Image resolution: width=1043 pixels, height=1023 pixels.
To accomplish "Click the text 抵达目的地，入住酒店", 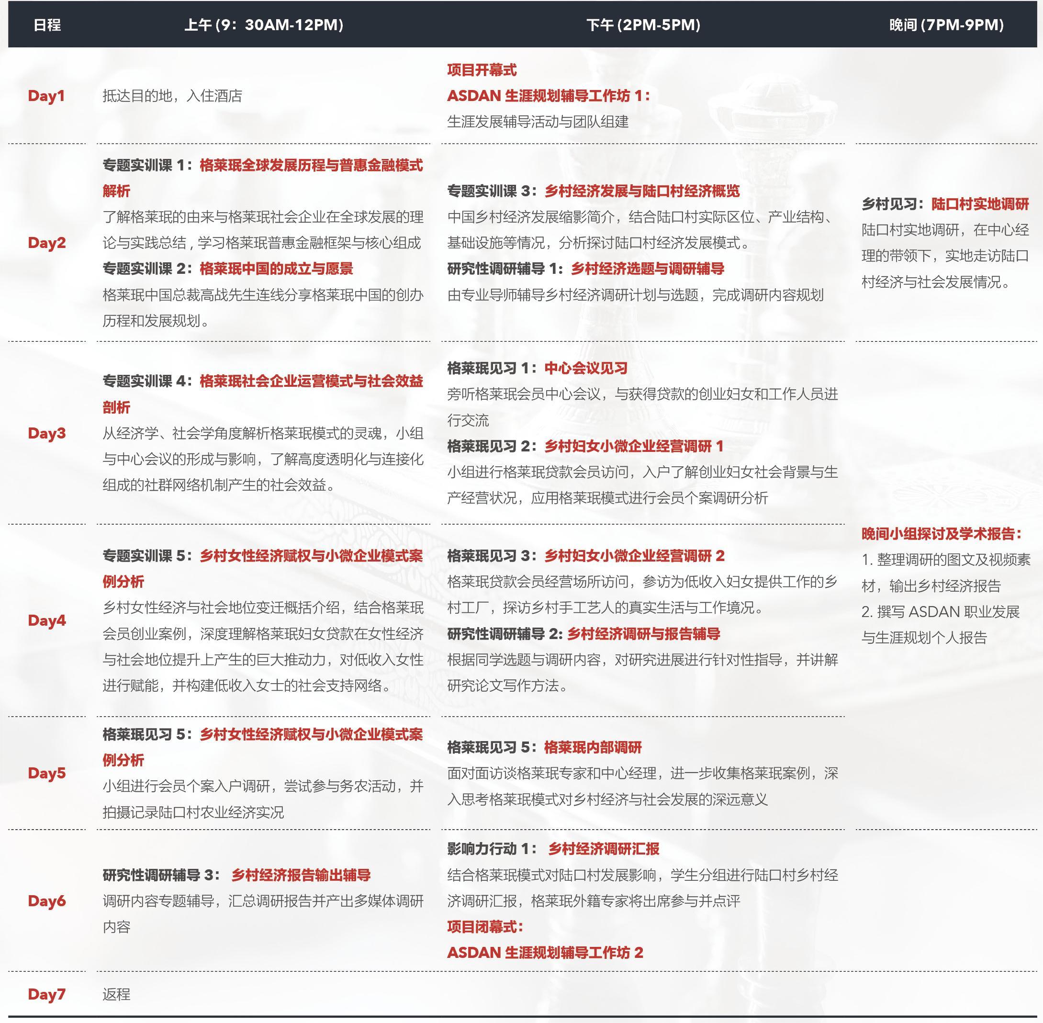I will click(172, 96).
